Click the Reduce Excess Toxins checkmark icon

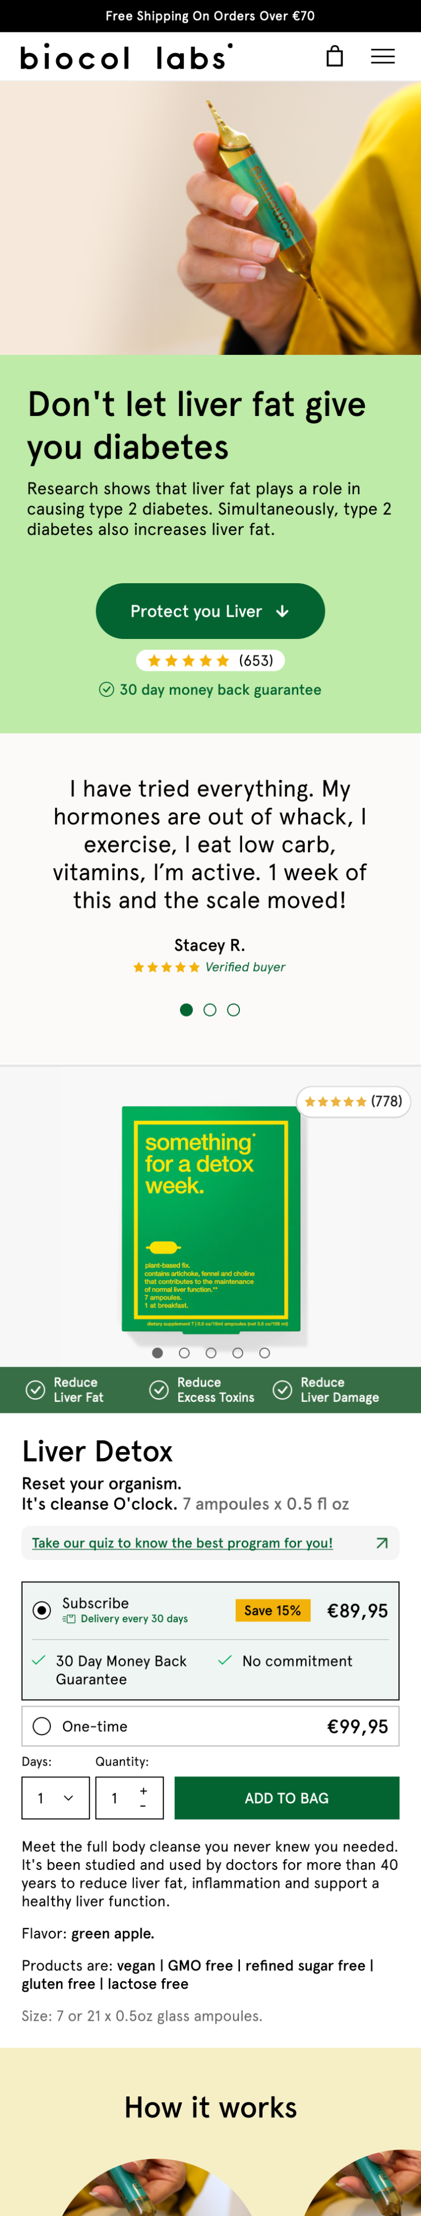159,1389
